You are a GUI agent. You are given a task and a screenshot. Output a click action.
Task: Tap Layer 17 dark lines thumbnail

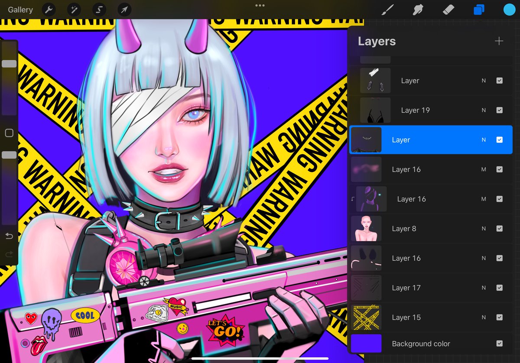tap(366, 288)
